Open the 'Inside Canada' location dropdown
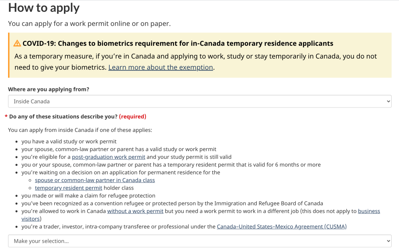Viewport: 399px width, 249px height. pos(199,101)
